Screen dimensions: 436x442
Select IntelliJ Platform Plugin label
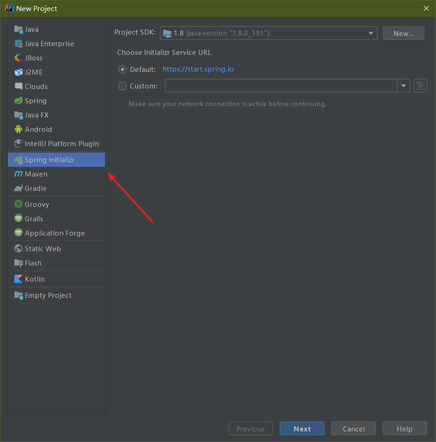click(x=62, y=144)
